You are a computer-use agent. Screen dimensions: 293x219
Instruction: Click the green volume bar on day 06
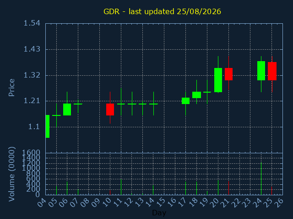click(67, 188)
